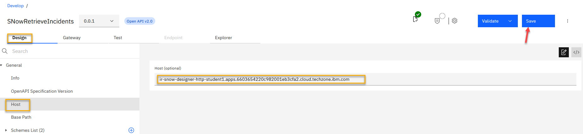
Task: Switch to the form edit view icon
Action: tap(563, 52)
